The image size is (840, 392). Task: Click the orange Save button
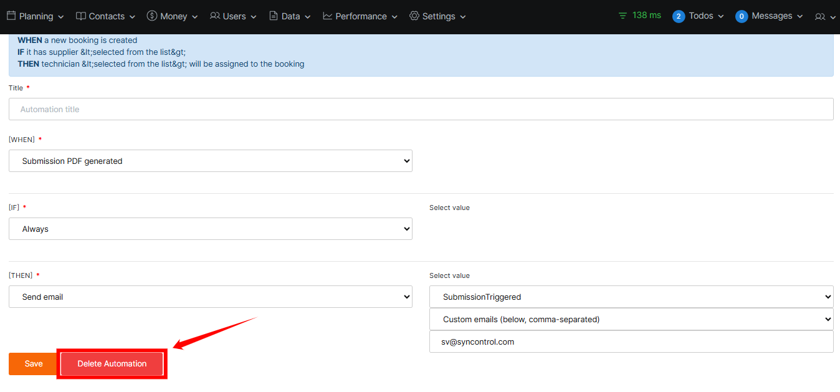(34, 364)
